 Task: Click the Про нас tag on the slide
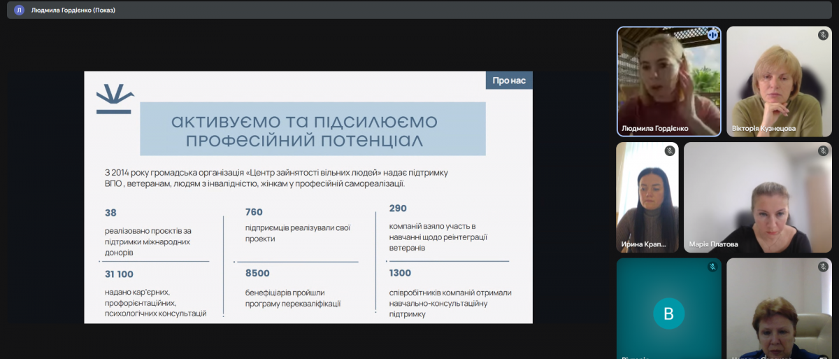tap(509, 80)
